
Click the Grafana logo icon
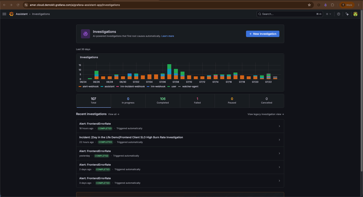coord(11,14)
